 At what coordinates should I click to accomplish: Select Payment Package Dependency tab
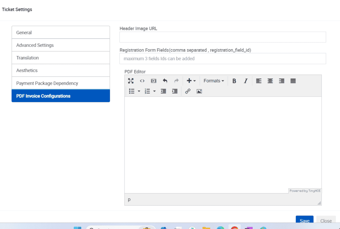pyautogui.click(x=61, y=83)
